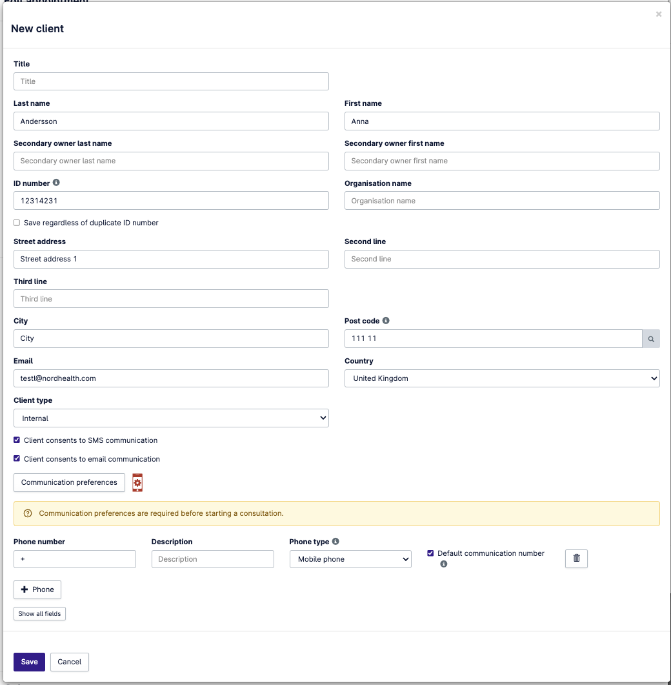Click the Post code info icon

pyautogui.click(x=386, y=320)
